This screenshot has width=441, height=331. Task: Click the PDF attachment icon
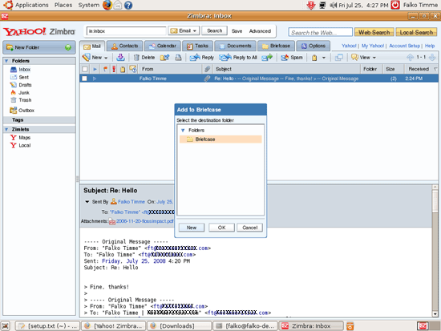pyautogui.click(x=112, y=221)
